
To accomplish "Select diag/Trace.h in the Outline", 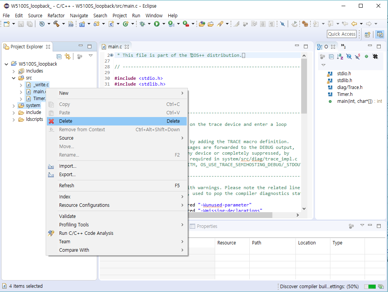I will click(x=350, y=87).
